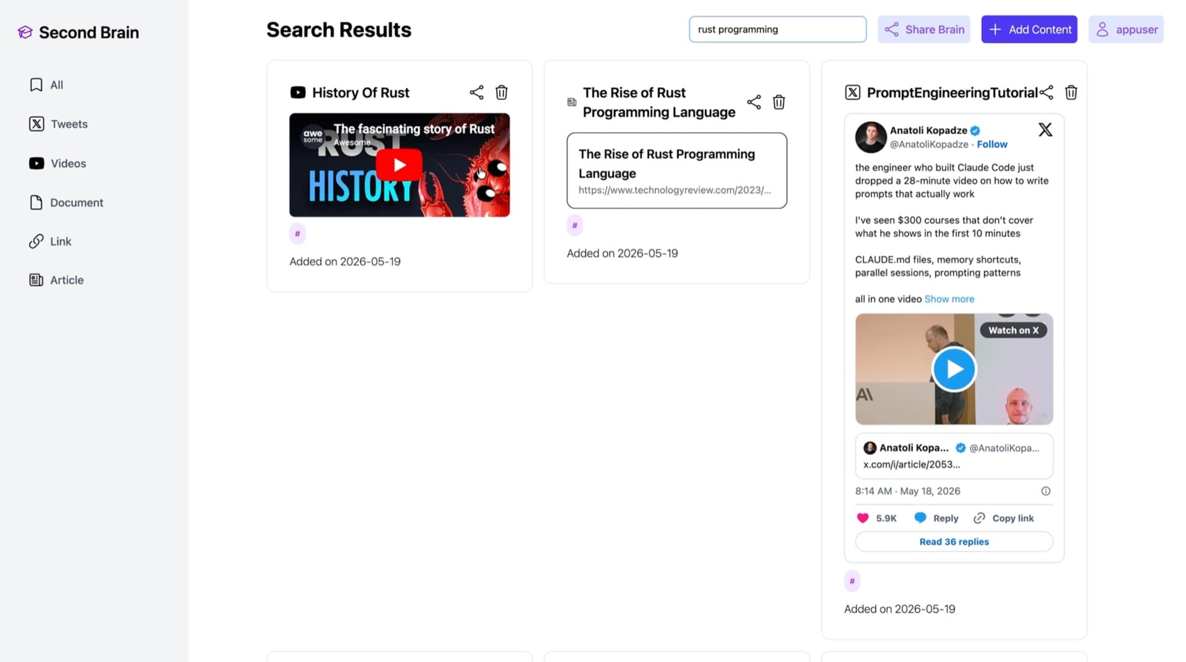Click the article icon beside The Rise of Rust
This screenshot has height=662, width=1186.
pos(572,102)
